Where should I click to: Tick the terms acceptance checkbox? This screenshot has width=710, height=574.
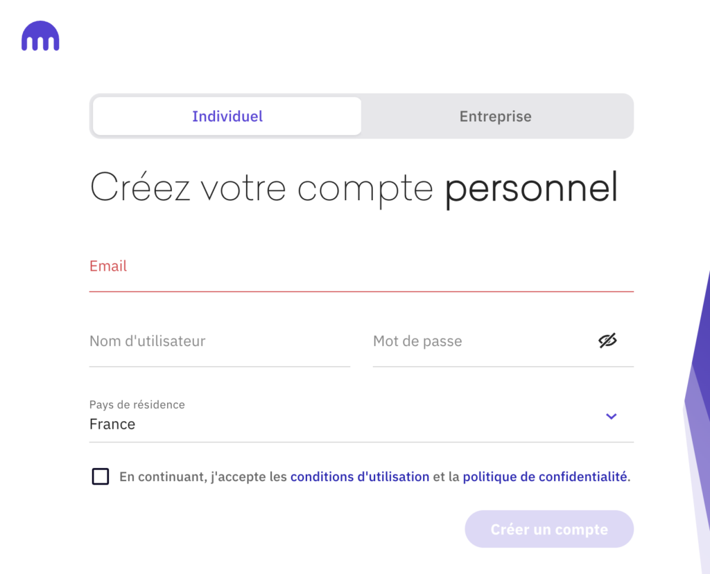(101, 476)
